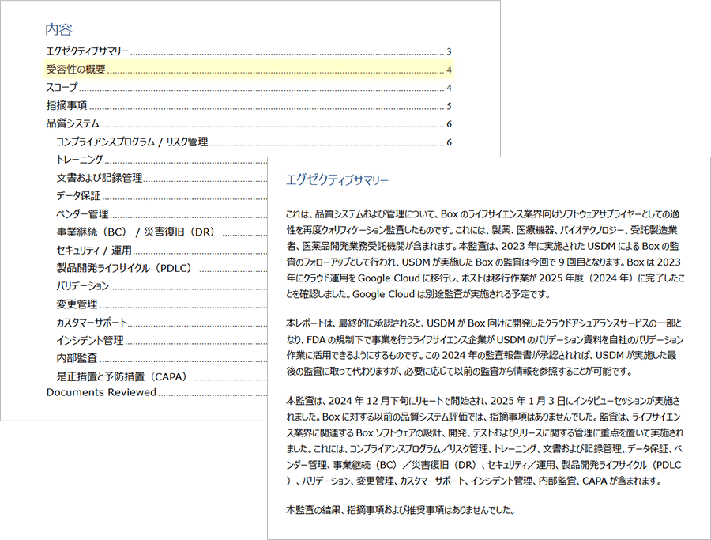The width and height of the screenshot is (711, 540).
Task: Open 変更管理 table of contents entry
Action: pos(77,304)
